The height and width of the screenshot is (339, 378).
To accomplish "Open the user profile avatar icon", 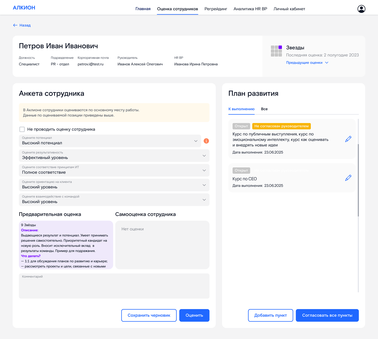I will tap(361, 9).
